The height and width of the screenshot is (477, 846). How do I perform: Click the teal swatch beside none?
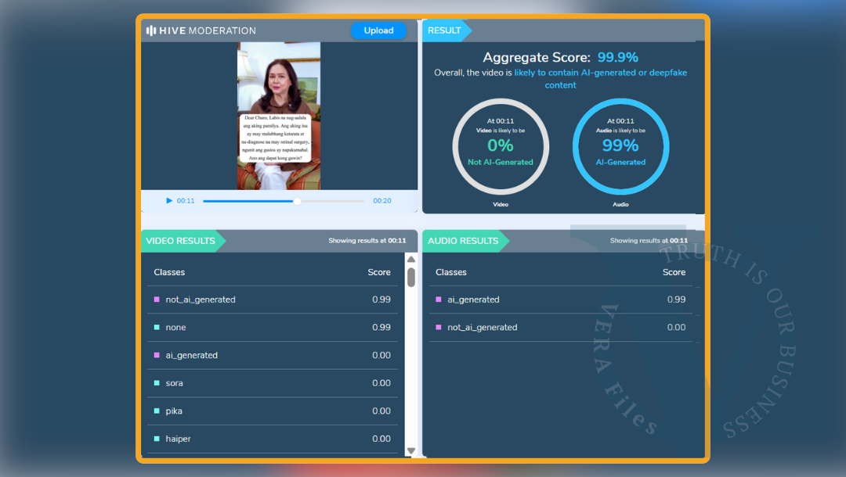[157, 328]
